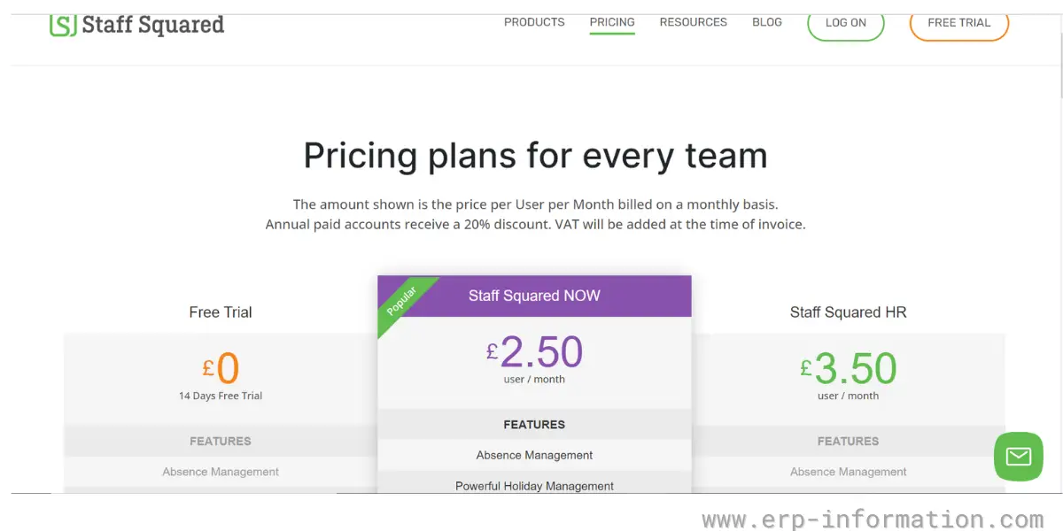Click 'Powerful Holiday Management' feature
This screenshot has height=531, width=1063.
(x=534, y=486)
